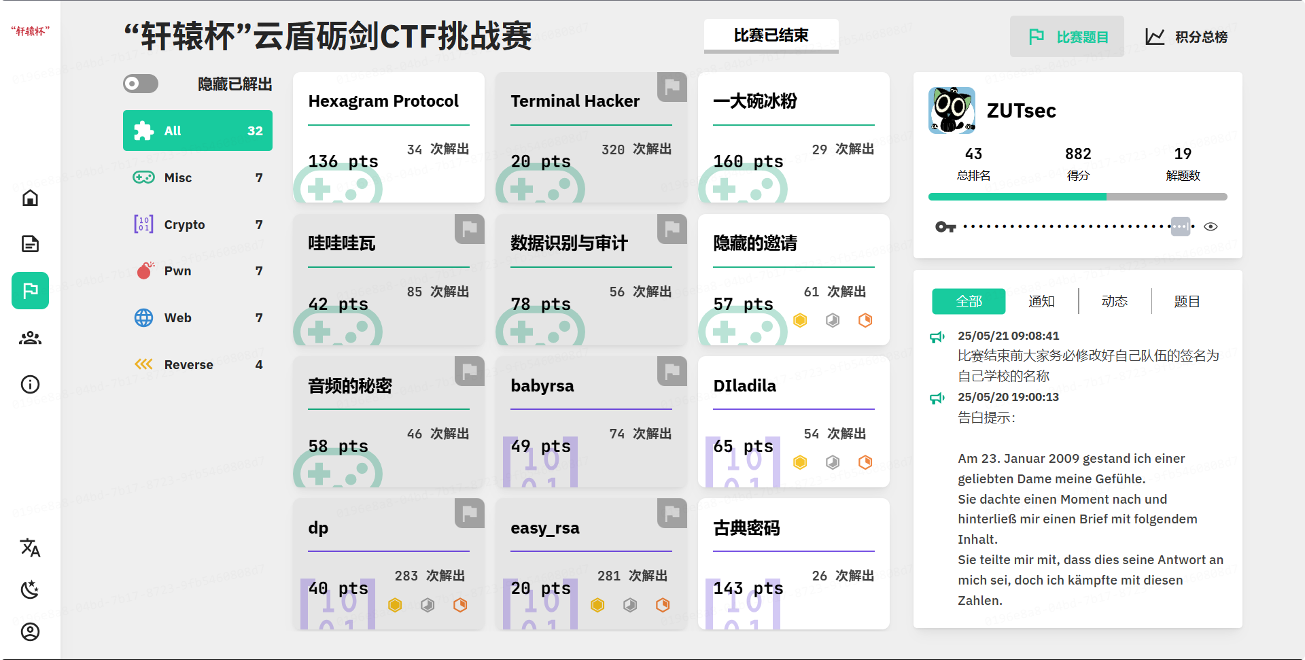1305x660 pixels.
Task: Switch to the 动态 tab
Action: pos(1115,301)
